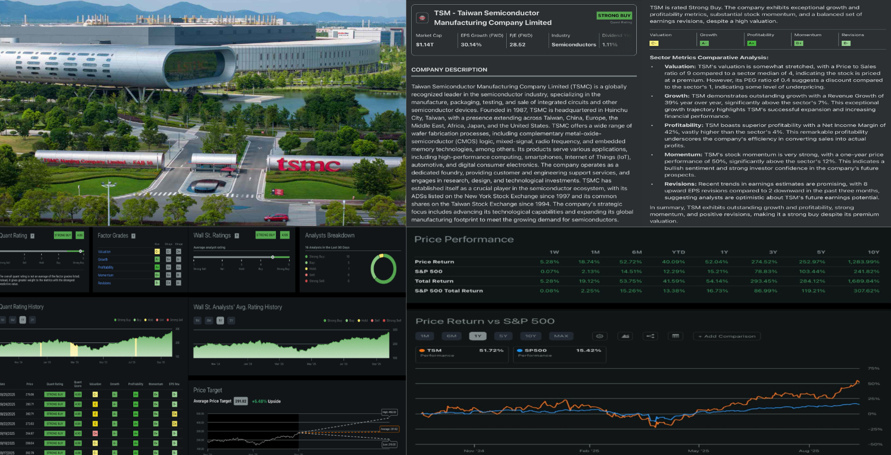
Task: Open the Factor Grades help icon
Action: 133,236
